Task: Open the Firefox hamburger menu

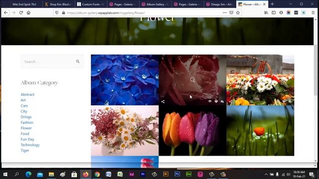Action: [x=313, y=12]
